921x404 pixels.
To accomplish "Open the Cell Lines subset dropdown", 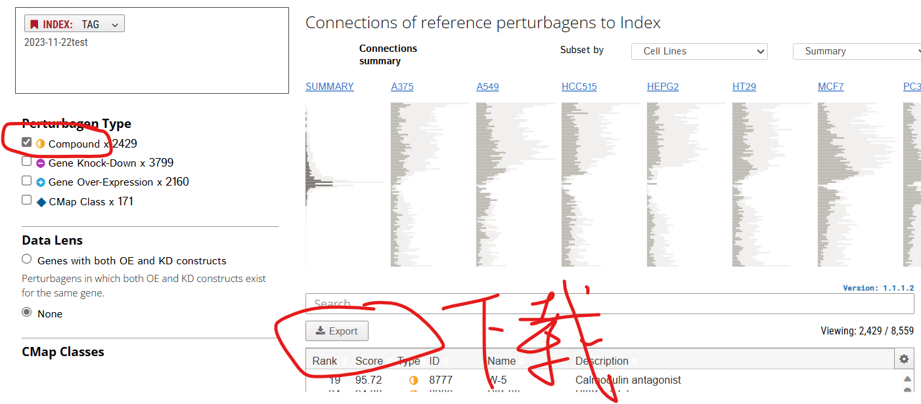I will coord(699,51).
